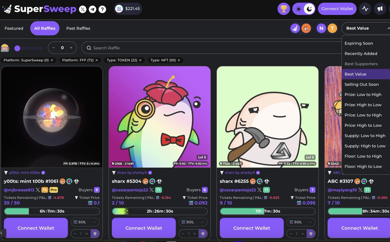
Task: Toggle the T (Token) type filter
Action: (x=332, y=28)
